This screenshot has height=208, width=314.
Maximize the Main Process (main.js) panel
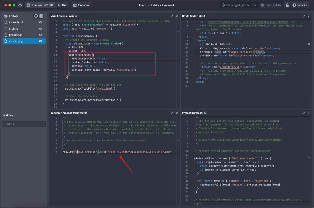coord(172,16)
